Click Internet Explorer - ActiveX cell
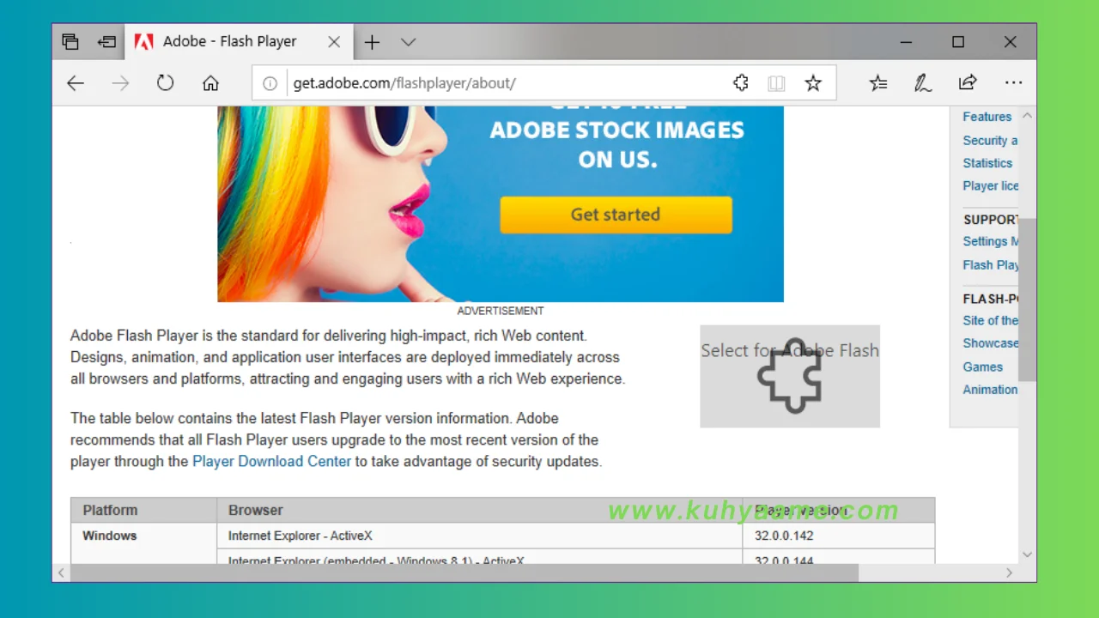This screenshot has width=1099, height=618. (x=480, y=536)
